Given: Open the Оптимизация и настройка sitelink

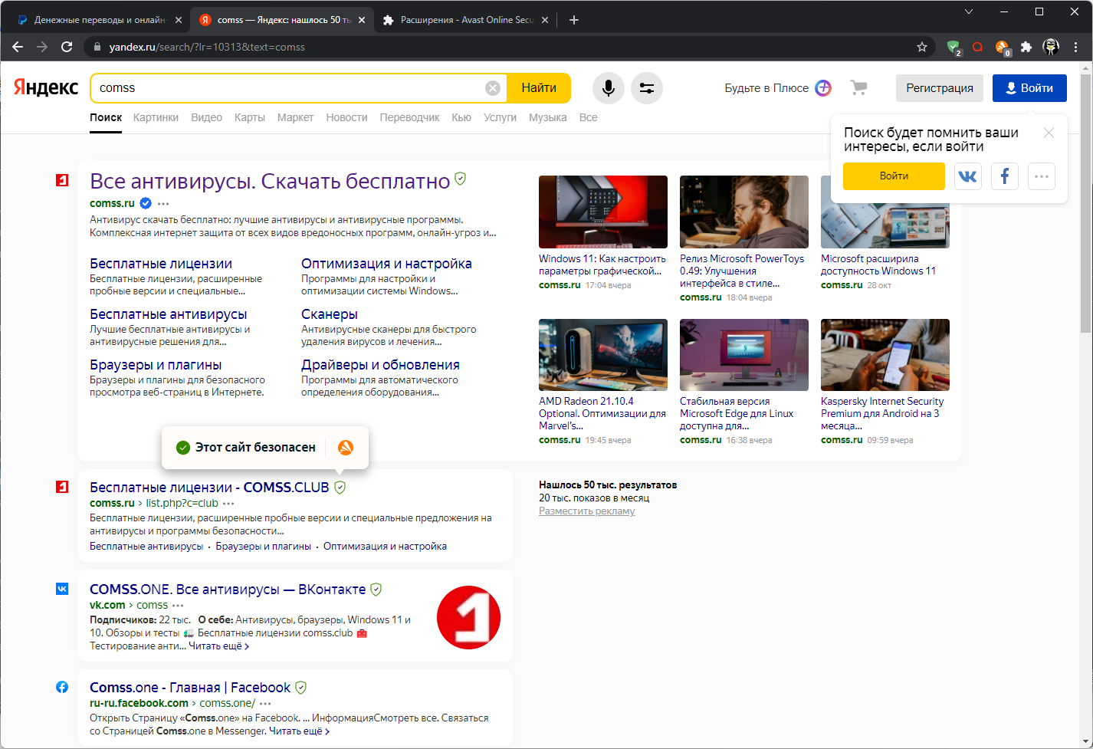Looking at the screenshot, I should 386,264.
